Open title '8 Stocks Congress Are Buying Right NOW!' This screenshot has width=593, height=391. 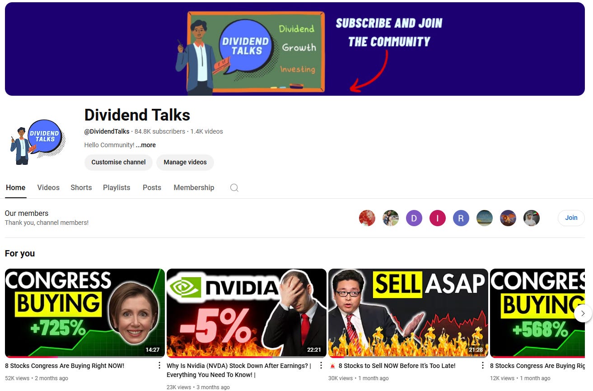click(x=65, y=366)
